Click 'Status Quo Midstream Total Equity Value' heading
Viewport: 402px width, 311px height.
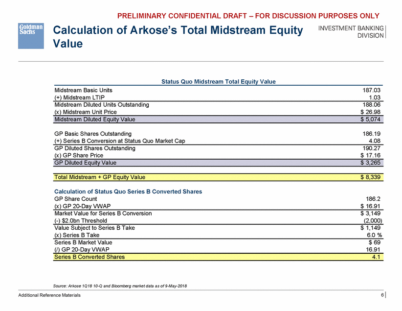point(219,82)
